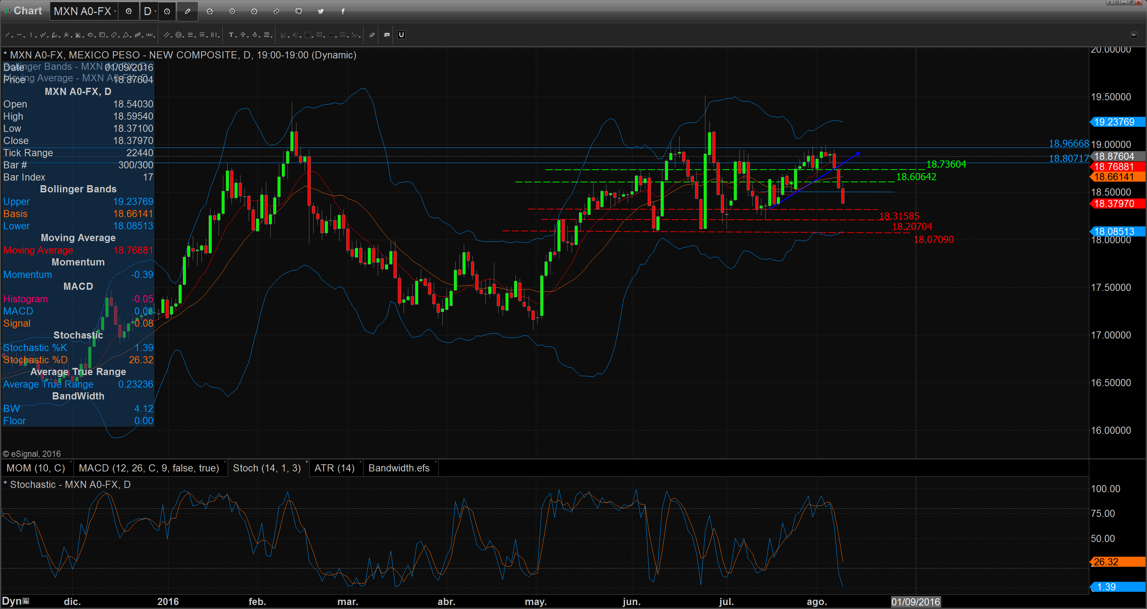
Task: Close the Bandwidth.efs tab
Action: [x=436, y=462]
